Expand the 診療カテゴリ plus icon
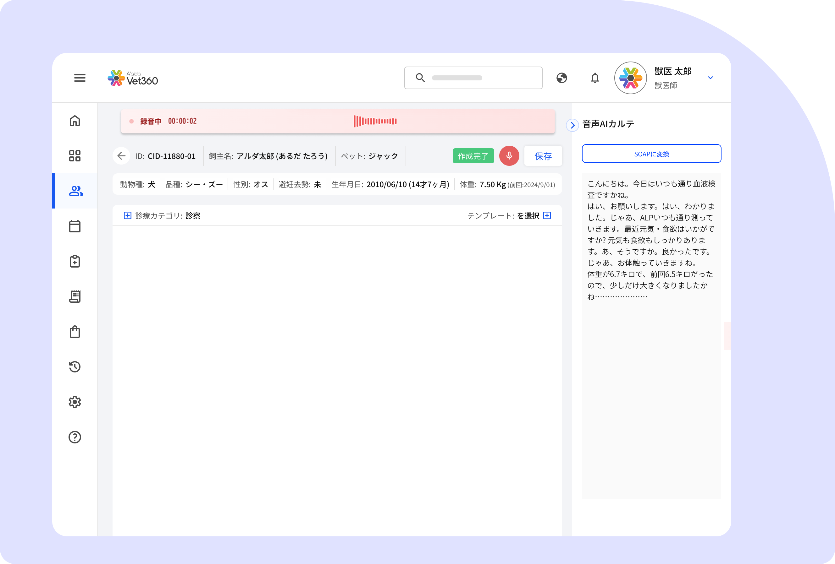The height and width of the screenshot is (564, 835). (127, 215)
